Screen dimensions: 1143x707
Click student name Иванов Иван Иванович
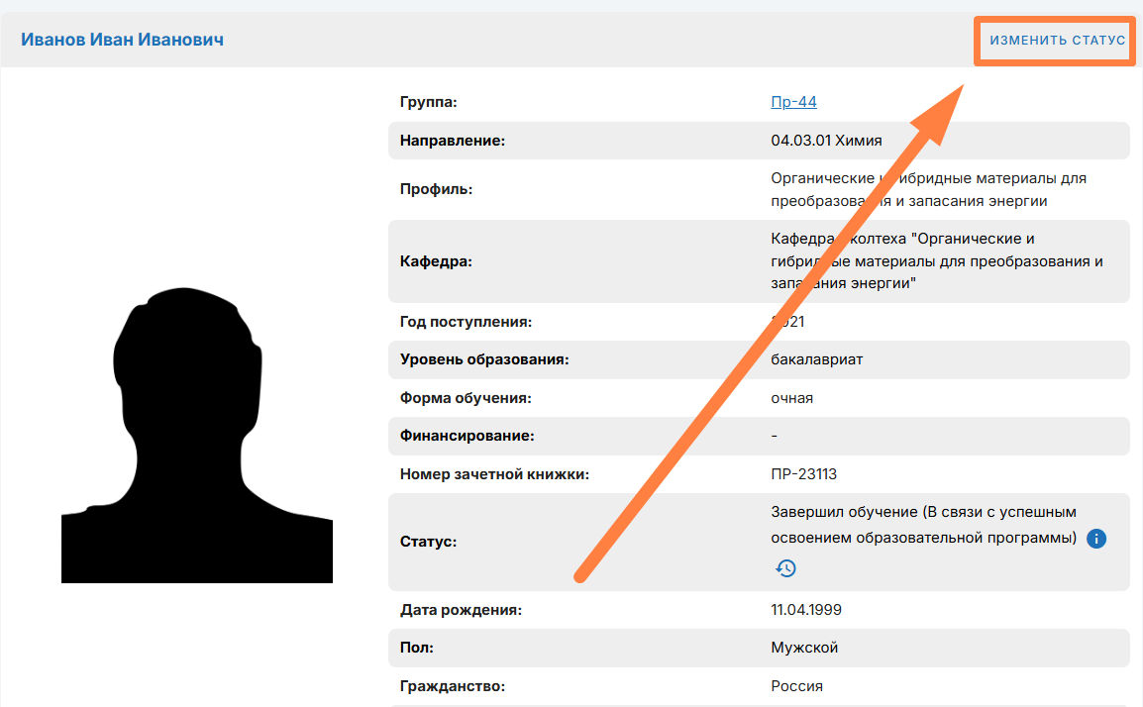click(x=122, y=40)
